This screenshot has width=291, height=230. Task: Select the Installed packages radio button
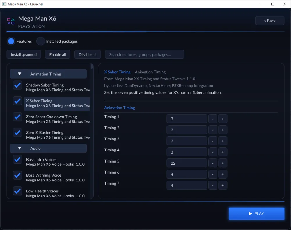click(x=40, y=41)
